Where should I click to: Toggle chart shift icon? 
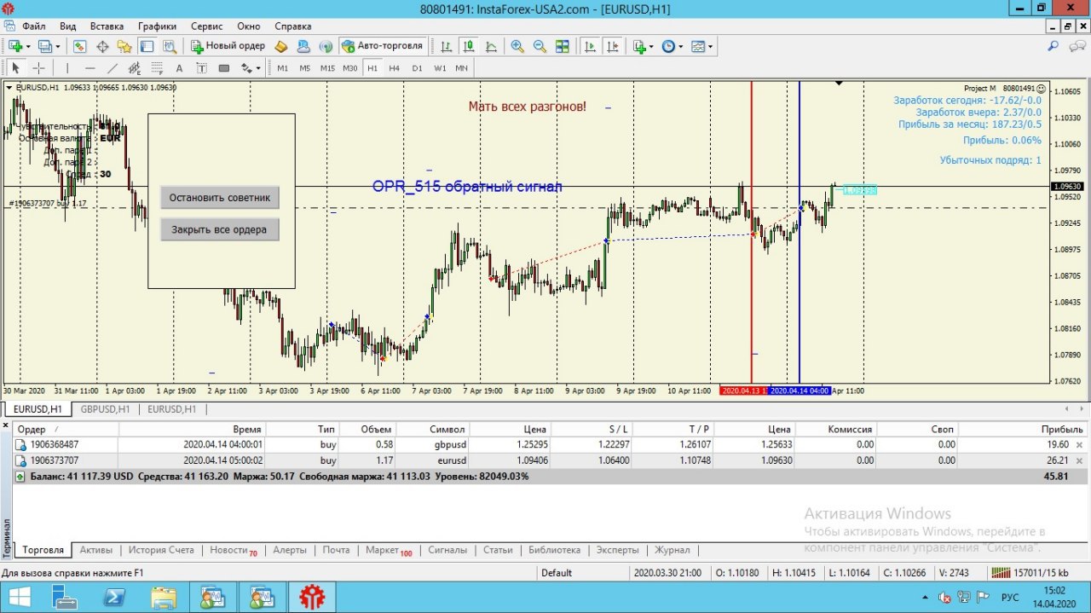[611, 46]
